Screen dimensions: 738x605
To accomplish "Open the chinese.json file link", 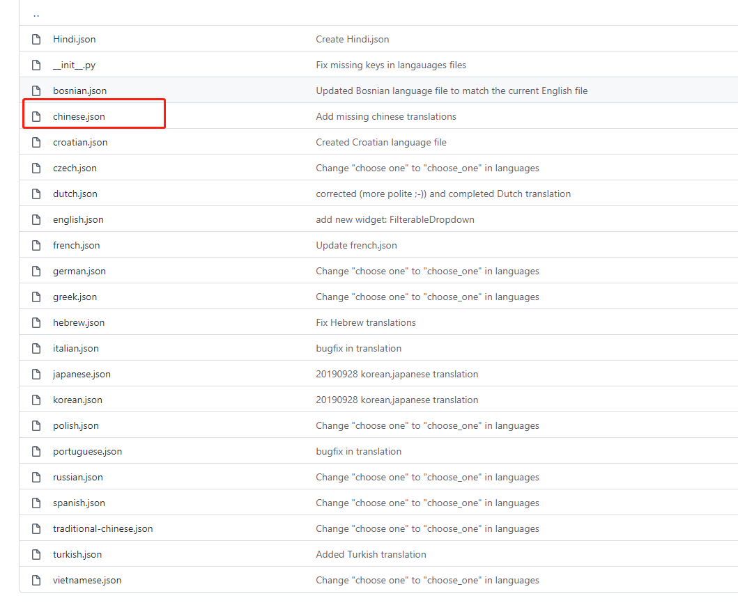I will pyautogui.click(x=79, y=116).
